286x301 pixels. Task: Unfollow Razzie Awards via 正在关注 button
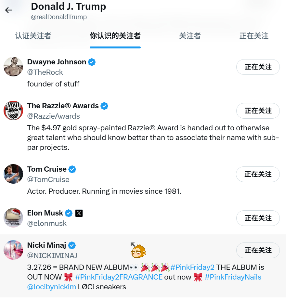pyautogui.click(x=258, y=111)
